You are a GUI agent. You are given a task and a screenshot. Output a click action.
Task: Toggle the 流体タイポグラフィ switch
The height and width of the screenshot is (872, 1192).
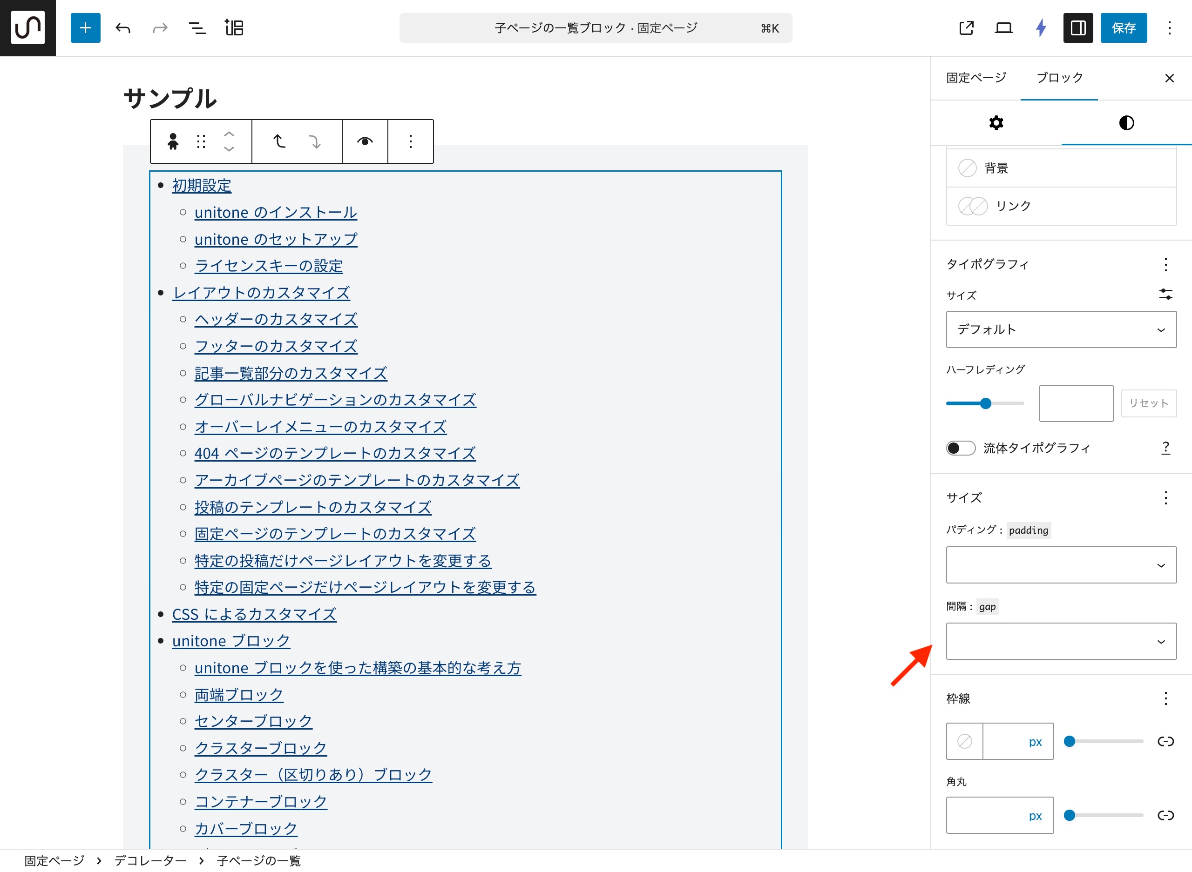tap(960, 448)
